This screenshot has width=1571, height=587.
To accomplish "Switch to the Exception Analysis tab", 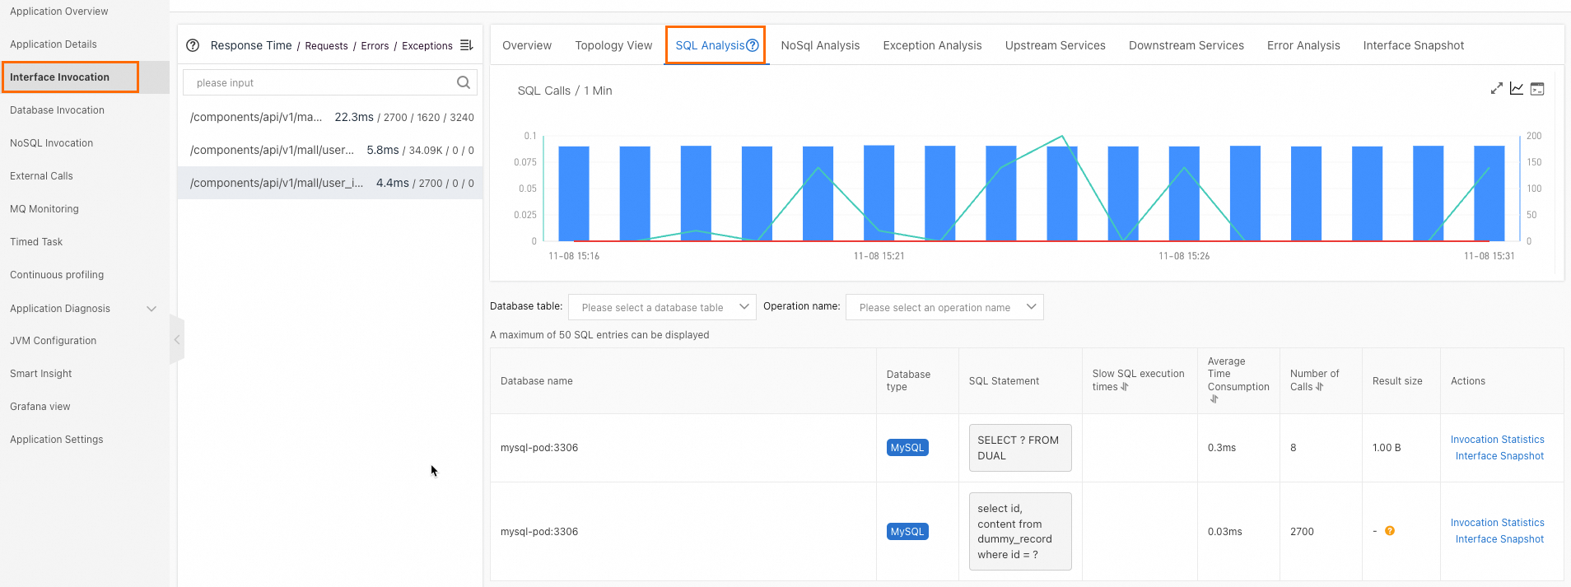I will click(x=932, y=45).
